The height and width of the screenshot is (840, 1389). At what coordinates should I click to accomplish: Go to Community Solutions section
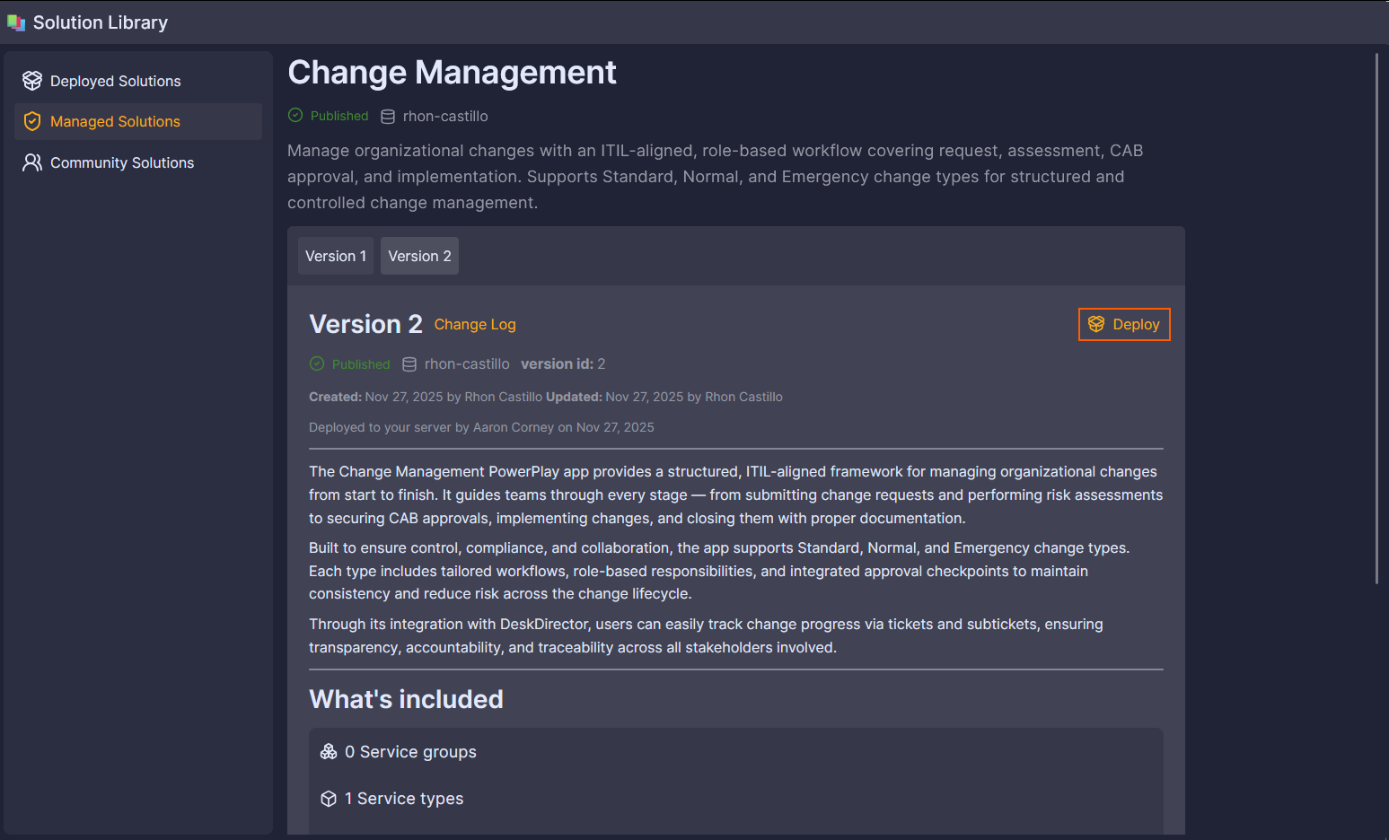pyautogui.click(x=122, y=162)
